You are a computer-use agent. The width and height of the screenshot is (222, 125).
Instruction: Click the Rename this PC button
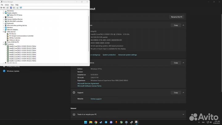177,17
